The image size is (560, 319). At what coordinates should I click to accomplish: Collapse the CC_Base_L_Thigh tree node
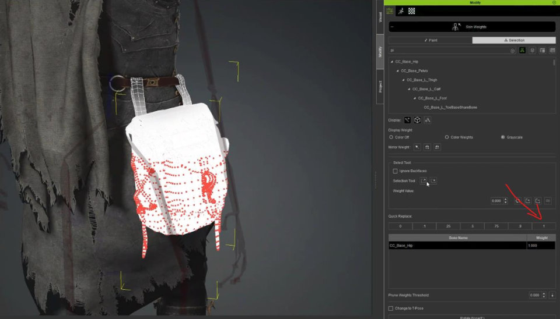(403, 80)
